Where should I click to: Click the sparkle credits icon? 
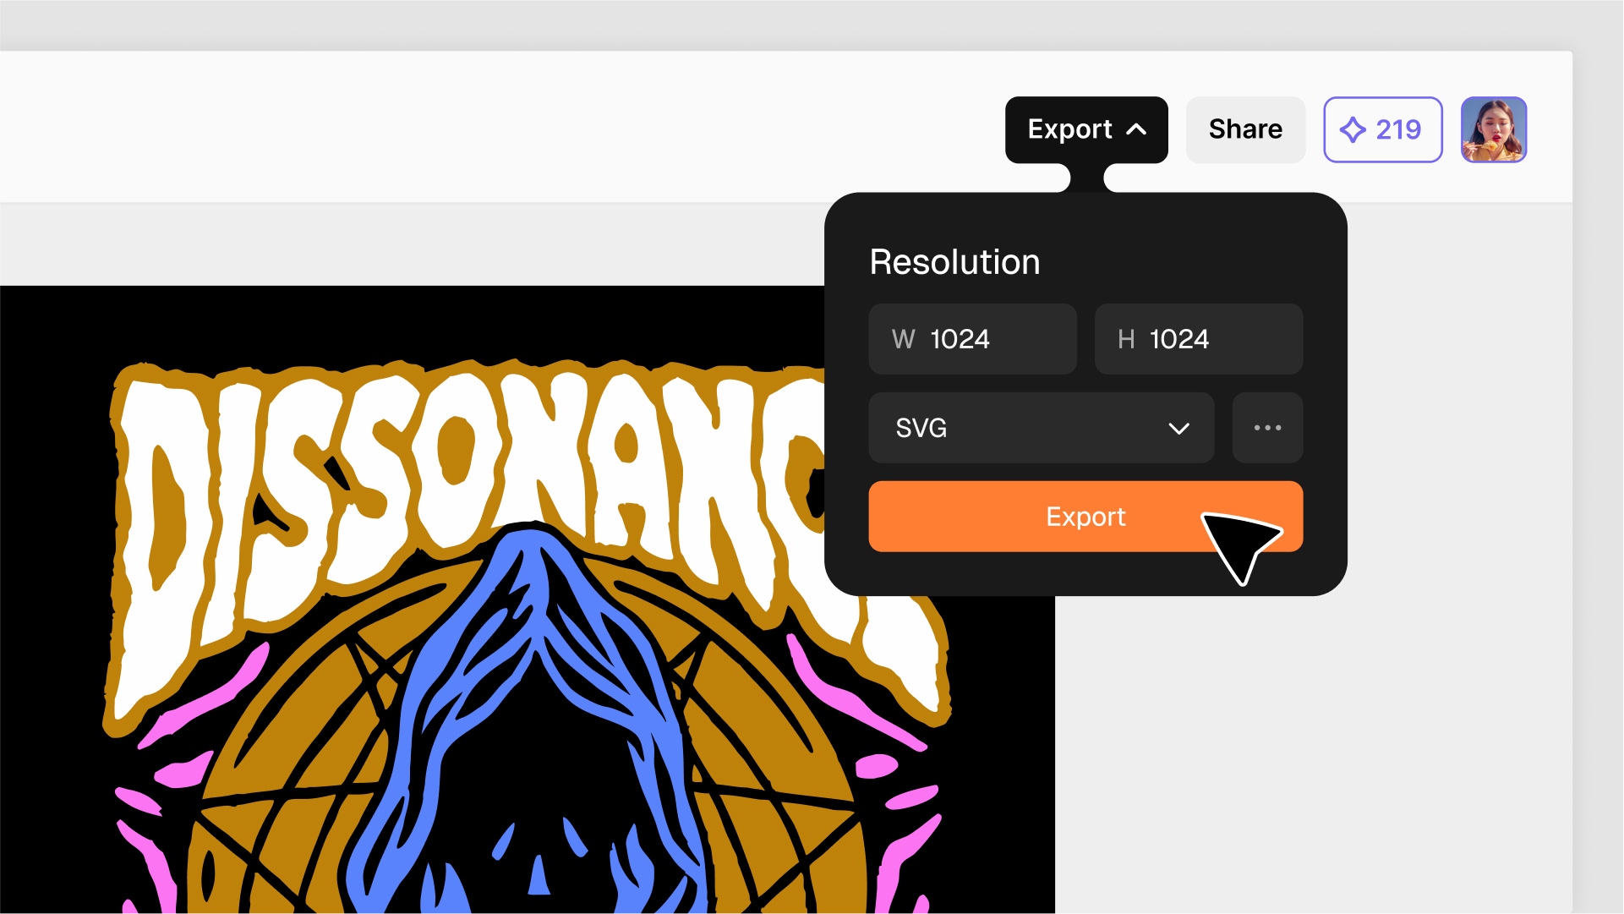pyautogui.click(x=1353, y=129)
